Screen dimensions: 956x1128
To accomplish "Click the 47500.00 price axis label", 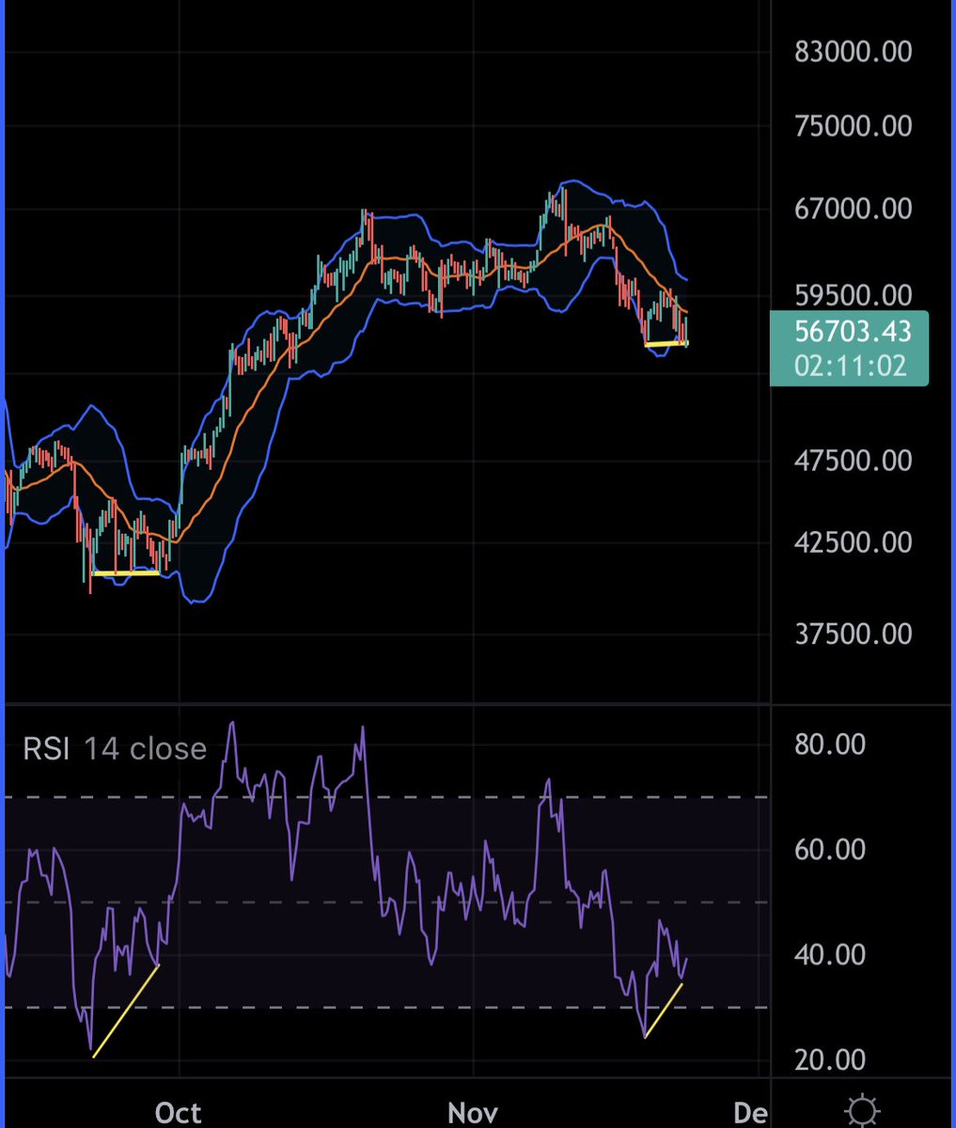I will click(x=853, y=460).
